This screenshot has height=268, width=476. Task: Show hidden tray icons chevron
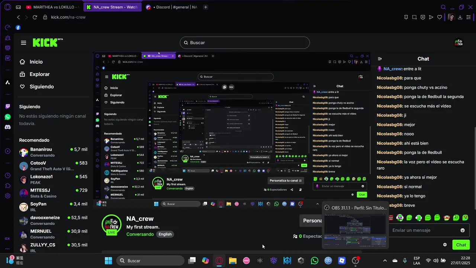tap(385, 261)
